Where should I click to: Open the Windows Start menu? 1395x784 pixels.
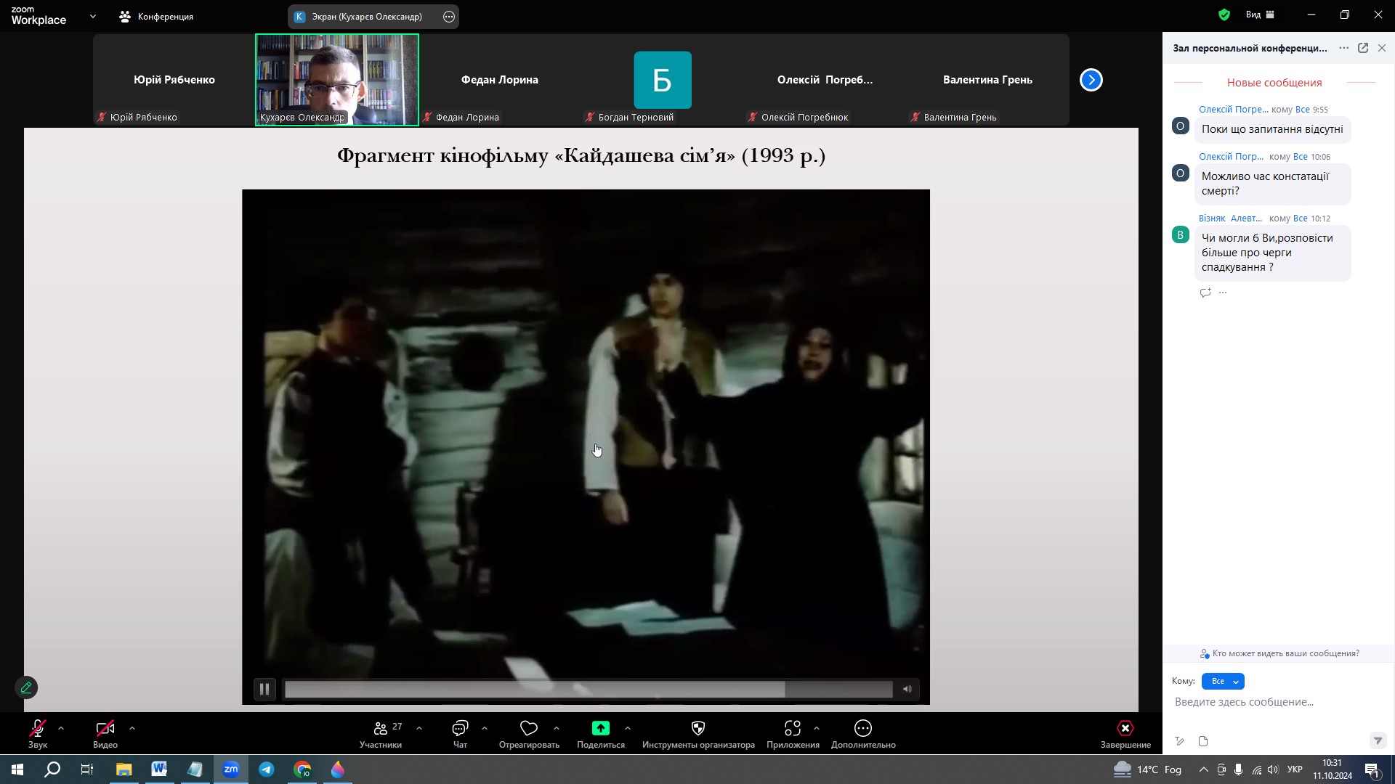pos(17,769)
